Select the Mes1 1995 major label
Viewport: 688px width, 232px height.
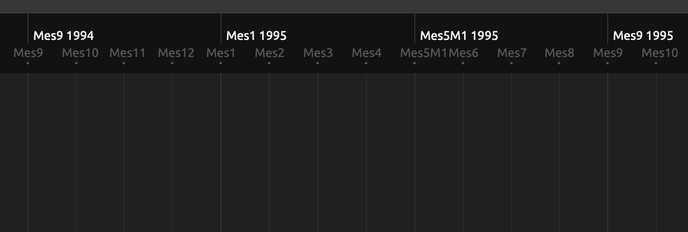tap(257, 36)
